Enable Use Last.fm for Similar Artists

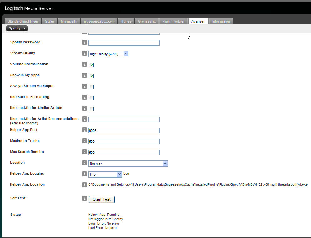[x=92, y=109]
